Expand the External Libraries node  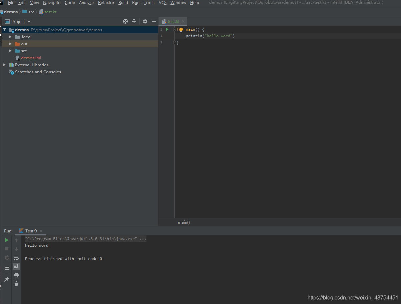tap(4, 65)
